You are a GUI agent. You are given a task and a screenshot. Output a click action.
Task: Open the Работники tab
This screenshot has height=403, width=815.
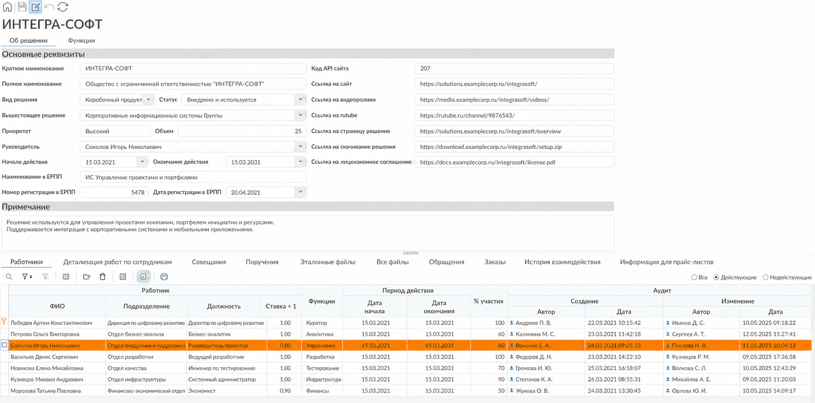click(x=27, y=262)
